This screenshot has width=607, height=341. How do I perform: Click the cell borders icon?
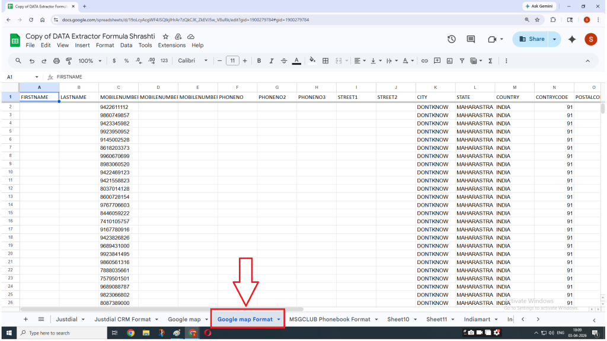click(325, 61)
